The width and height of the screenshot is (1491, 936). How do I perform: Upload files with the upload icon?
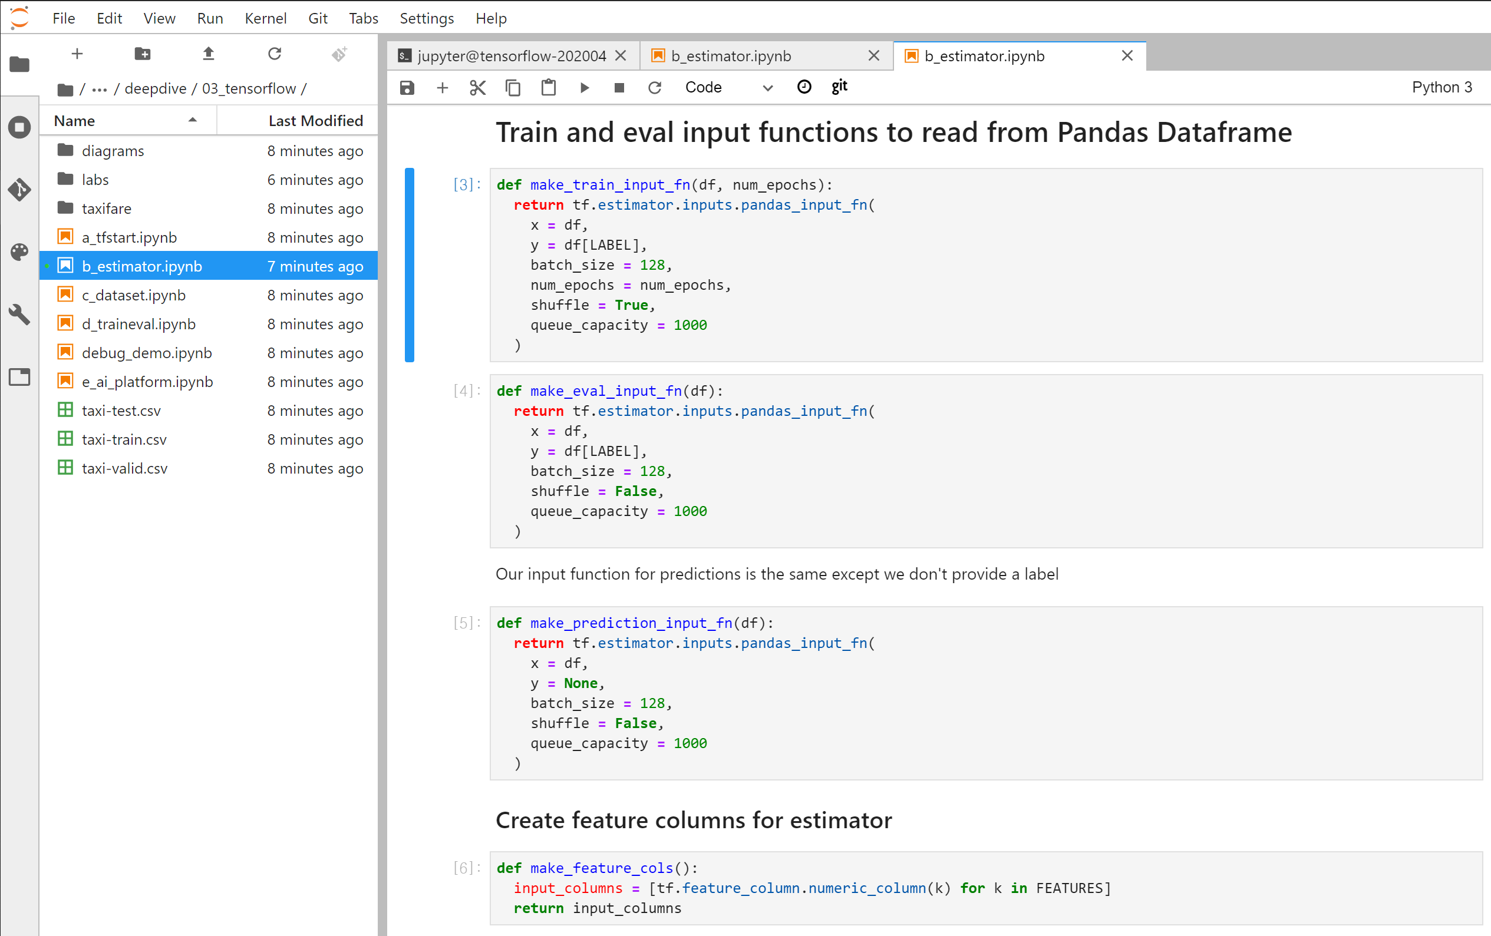click(x=209, y=54)
